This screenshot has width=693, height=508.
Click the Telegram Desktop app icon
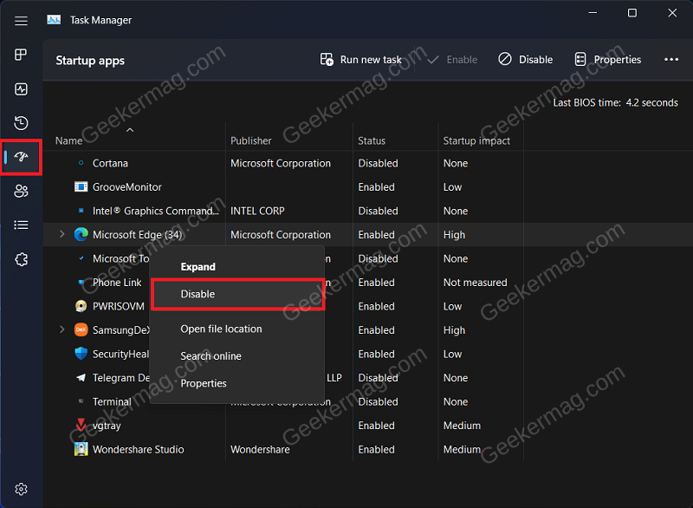[81, 378]
